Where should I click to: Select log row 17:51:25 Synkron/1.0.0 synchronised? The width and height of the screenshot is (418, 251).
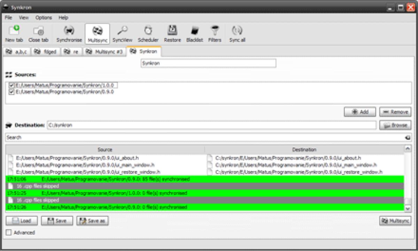click(205, 193)
